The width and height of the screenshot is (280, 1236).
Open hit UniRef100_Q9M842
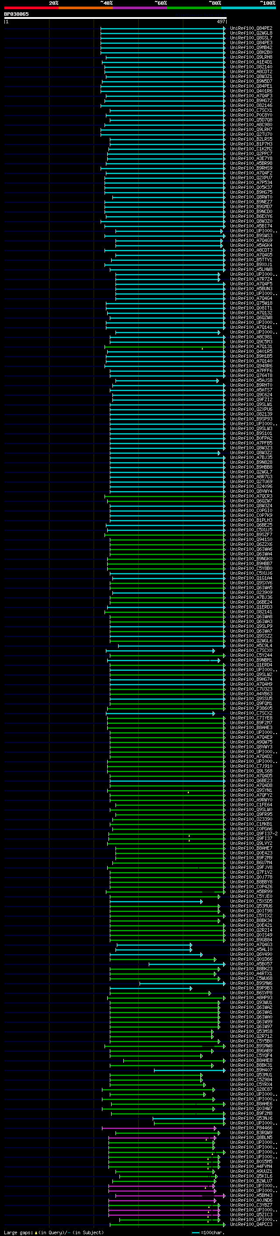click(x=251, y=47)
